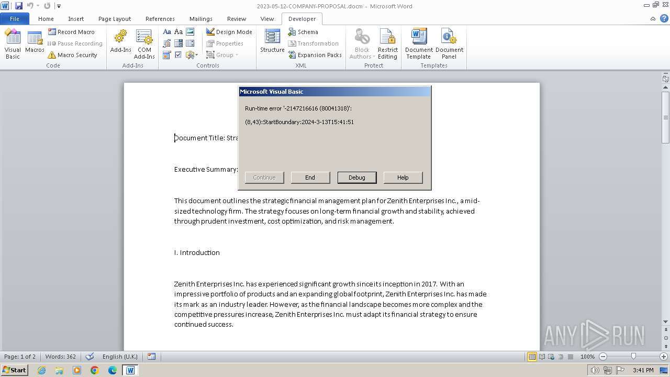Insert Check Box content control
Viewport: 670px width, 377px height.
(x=178, y=55)
